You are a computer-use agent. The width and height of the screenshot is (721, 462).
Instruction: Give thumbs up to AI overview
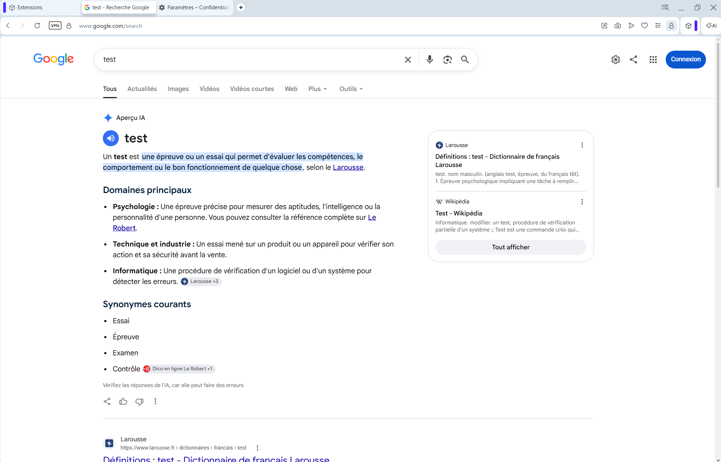point(123,401)
